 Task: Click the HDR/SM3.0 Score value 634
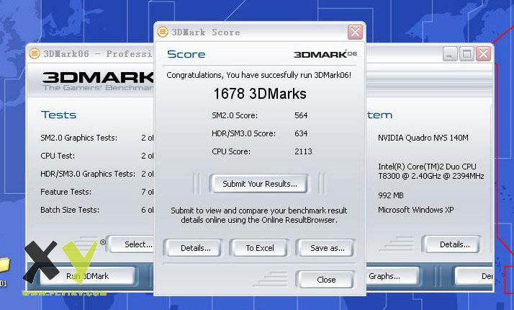coord(301,133)
